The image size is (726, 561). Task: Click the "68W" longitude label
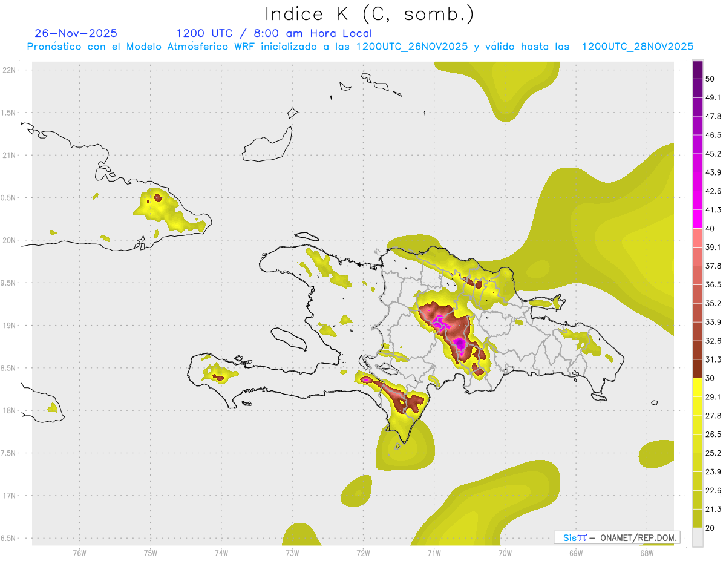[647, 553]
